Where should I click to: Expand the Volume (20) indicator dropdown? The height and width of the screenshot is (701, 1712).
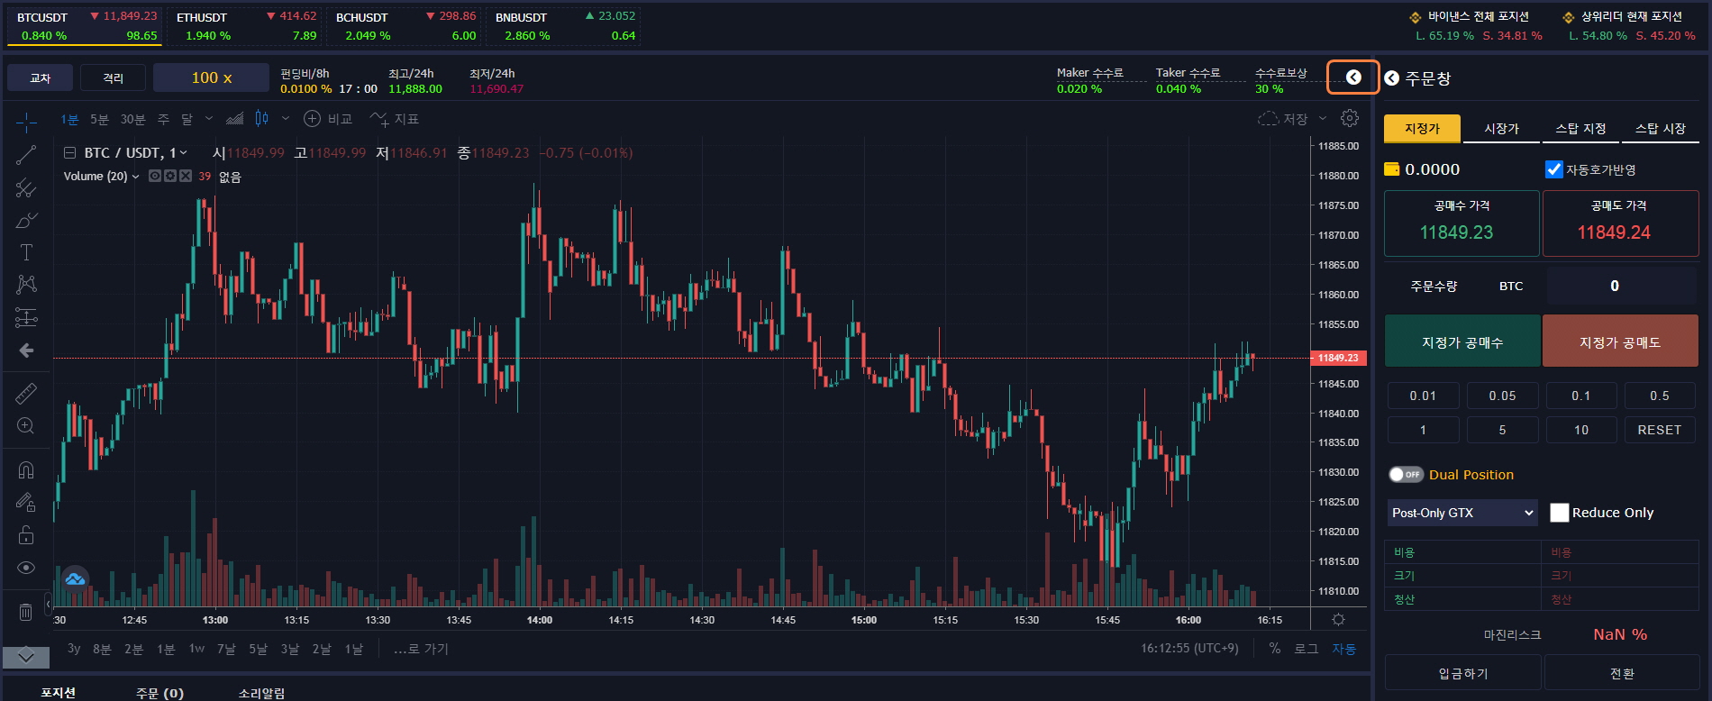pos(135,177)
